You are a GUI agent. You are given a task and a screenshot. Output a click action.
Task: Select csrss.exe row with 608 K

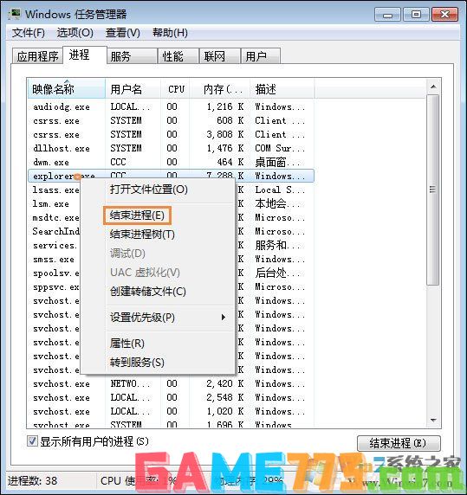point(171,120)
